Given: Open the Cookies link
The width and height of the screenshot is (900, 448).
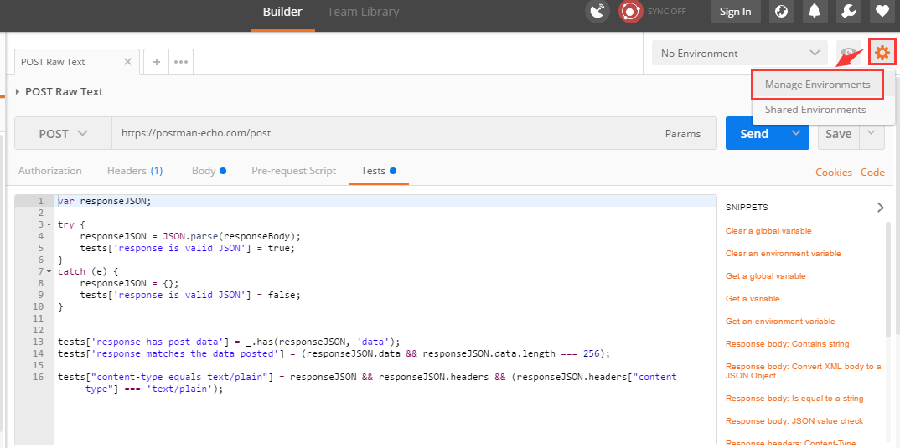Looking at the screenshot, I should point(834,173).
